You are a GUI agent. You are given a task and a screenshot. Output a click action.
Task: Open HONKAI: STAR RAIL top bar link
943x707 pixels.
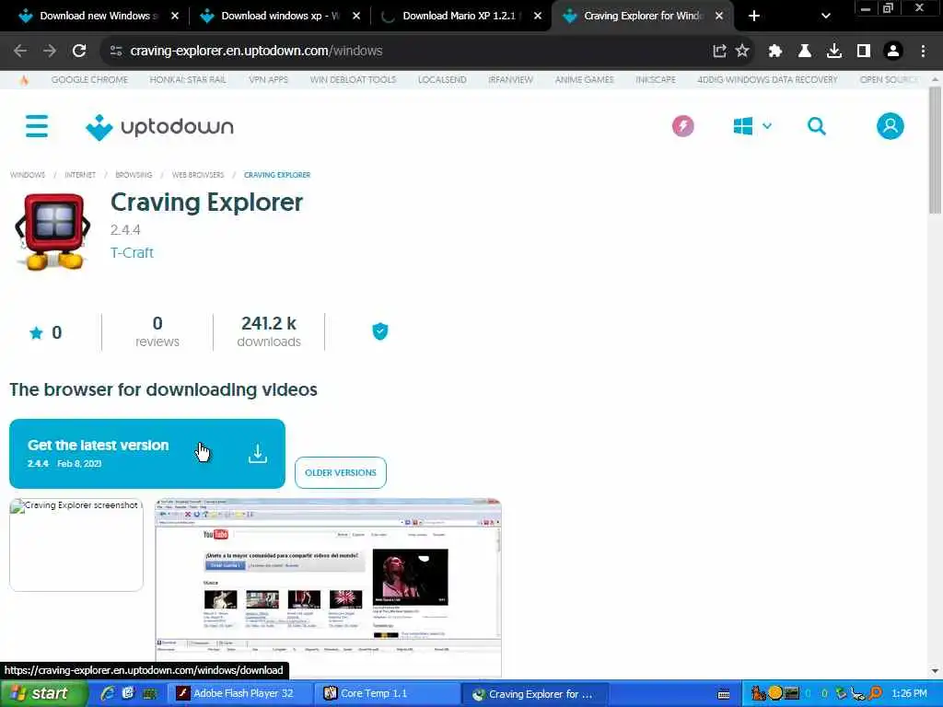188,80
